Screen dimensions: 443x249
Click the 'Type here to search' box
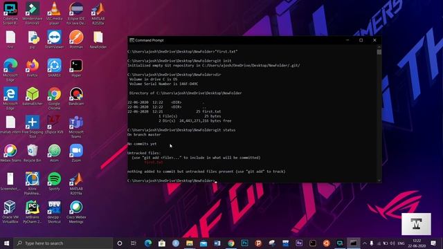click(63, 243)
